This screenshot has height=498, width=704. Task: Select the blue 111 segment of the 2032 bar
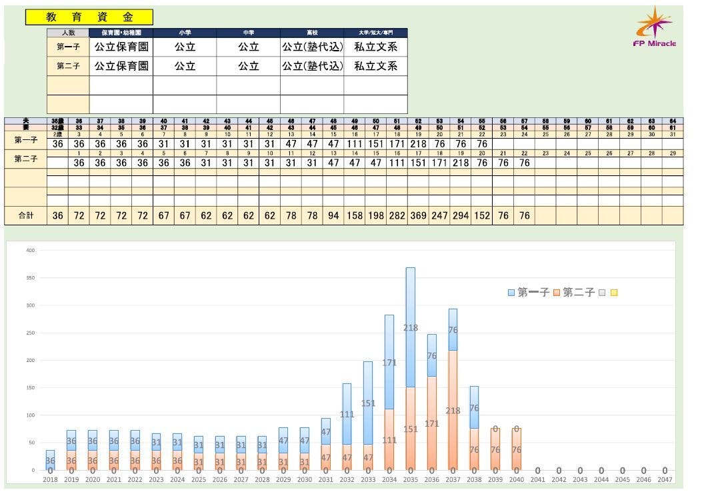(x=347, y=414)
